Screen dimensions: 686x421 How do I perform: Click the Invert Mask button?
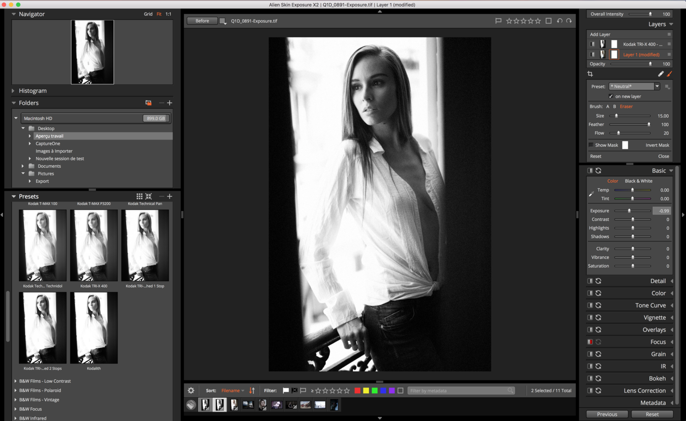[657, 145]
